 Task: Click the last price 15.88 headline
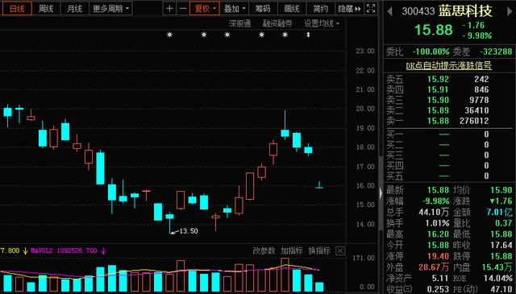[x=434, y=30]
